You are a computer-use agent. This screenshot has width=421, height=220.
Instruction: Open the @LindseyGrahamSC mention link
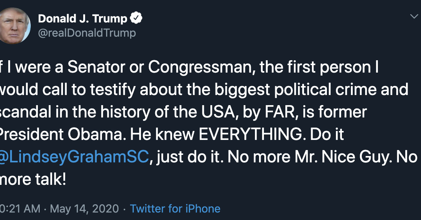(74, 157)
